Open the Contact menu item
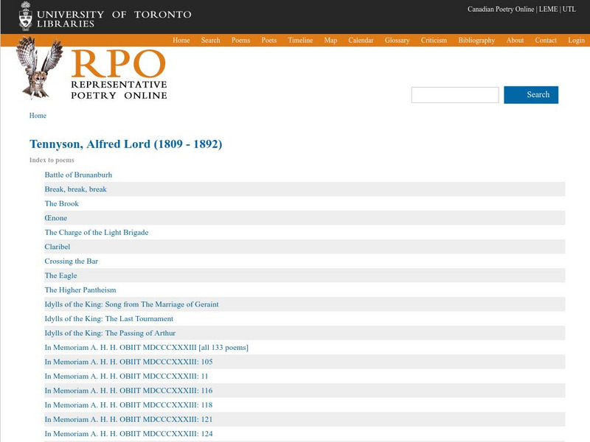Image resolution: width=590 pixels, height=442 pixels. coord(546,41)
